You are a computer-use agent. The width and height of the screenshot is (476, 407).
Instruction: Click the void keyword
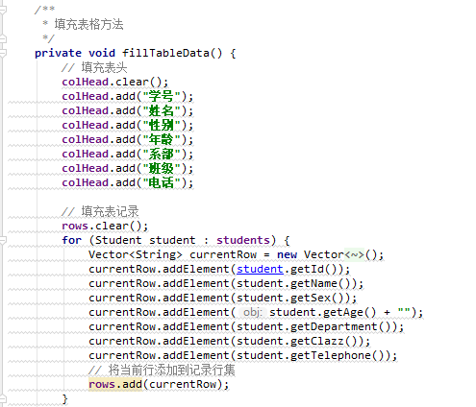coord(102,53)
